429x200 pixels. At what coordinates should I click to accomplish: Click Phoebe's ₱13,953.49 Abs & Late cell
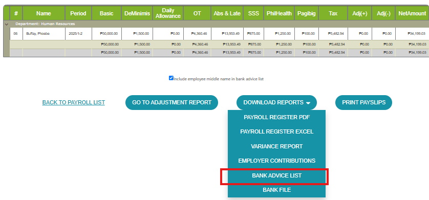(x=227, y=34)
